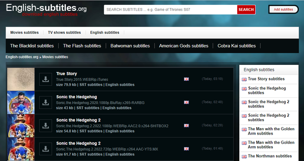This screenshot has width=304, height=161.
Task: Open True Story poster thumbnail
Action: pos(21,79)
